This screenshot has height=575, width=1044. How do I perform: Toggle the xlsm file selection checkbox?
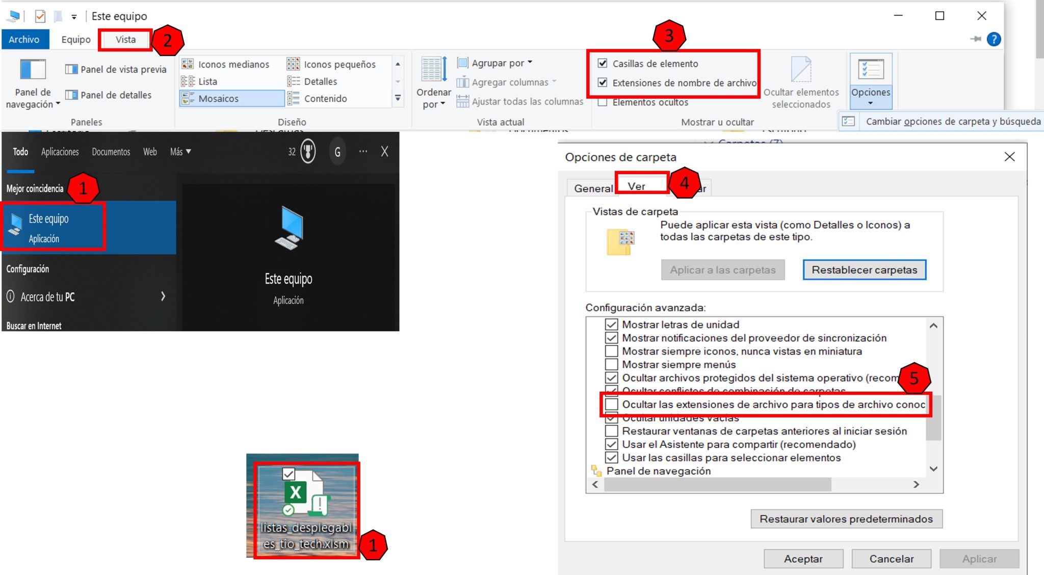[289, 474]
